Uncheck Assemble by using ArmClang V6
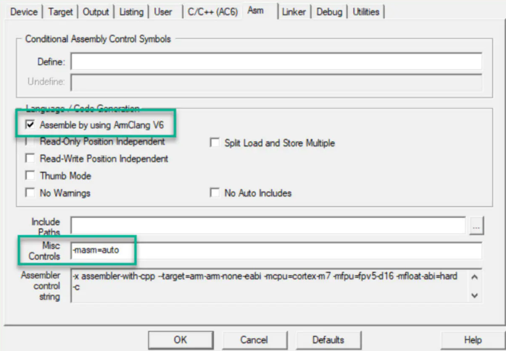The image size is (506, 351). pos(30,124)
